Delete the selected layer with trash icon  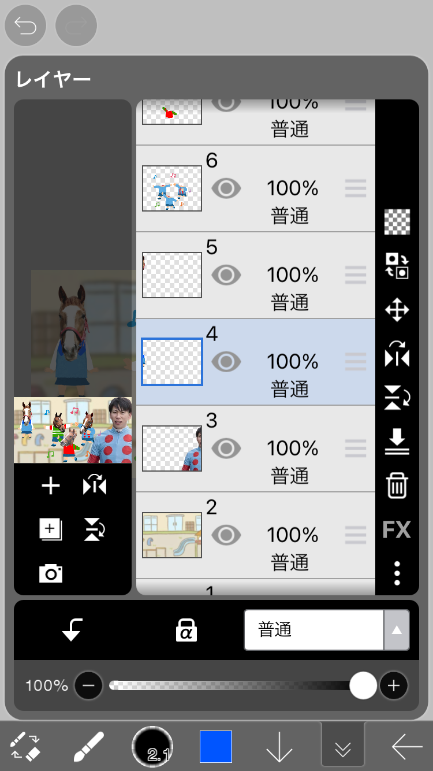(x=397, y=486)
